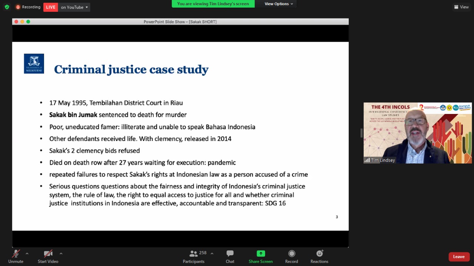
Task: Expand audio options arrow beside Unmute
Action: tap(27, 253)
